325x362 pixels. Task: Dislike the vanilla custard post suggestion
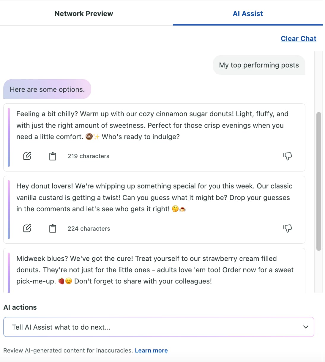pyautogui.click(x=288, y=228)
